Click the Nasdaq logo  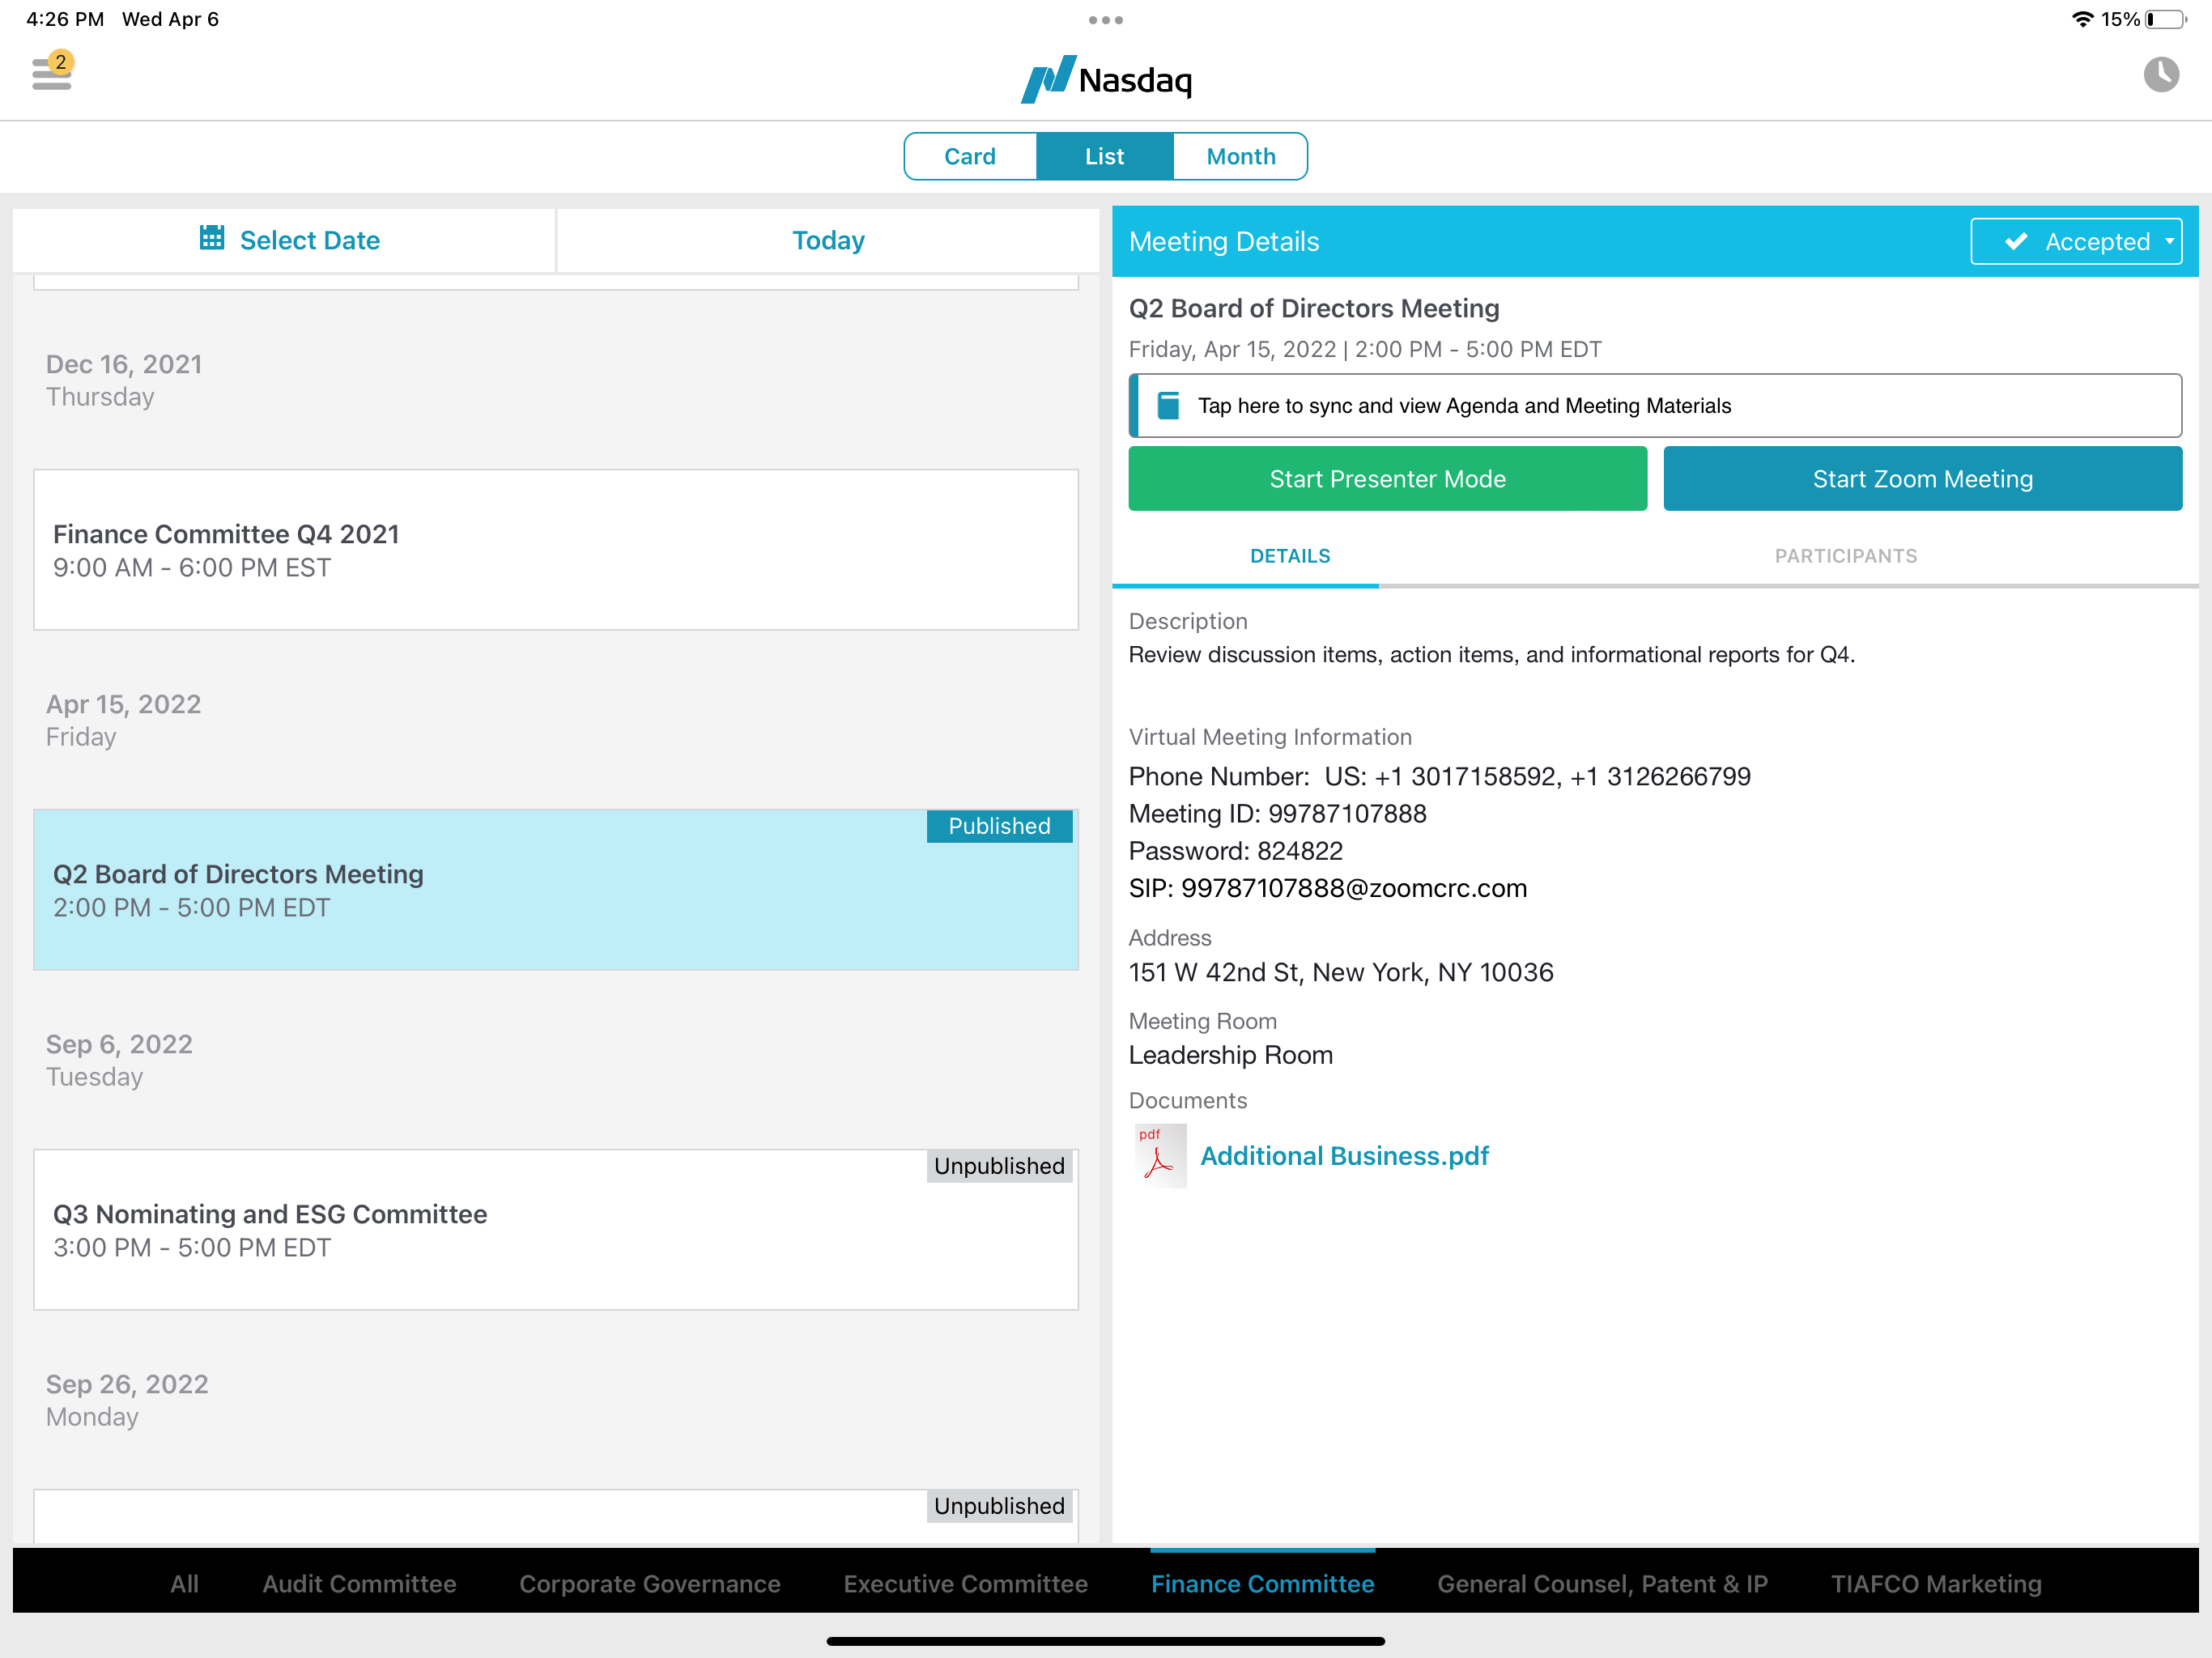(1106, 79)
